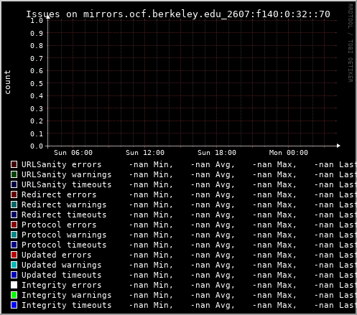Click the URLSanity errors color swatch
357x315 pixels.
pyautogui.click(x=14, y=164)
